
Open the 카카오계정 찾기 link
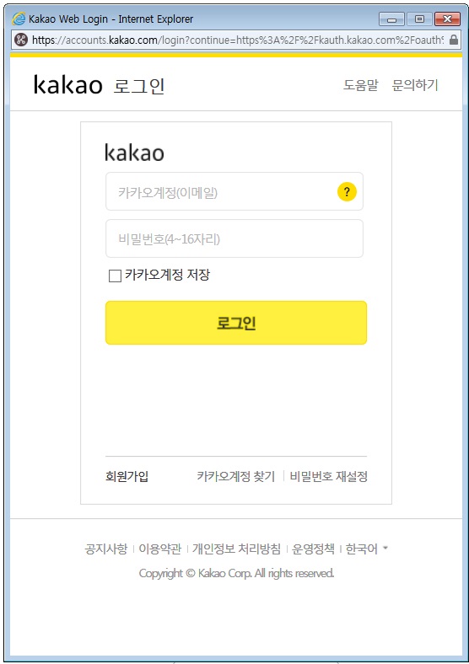tap(236, 476)
